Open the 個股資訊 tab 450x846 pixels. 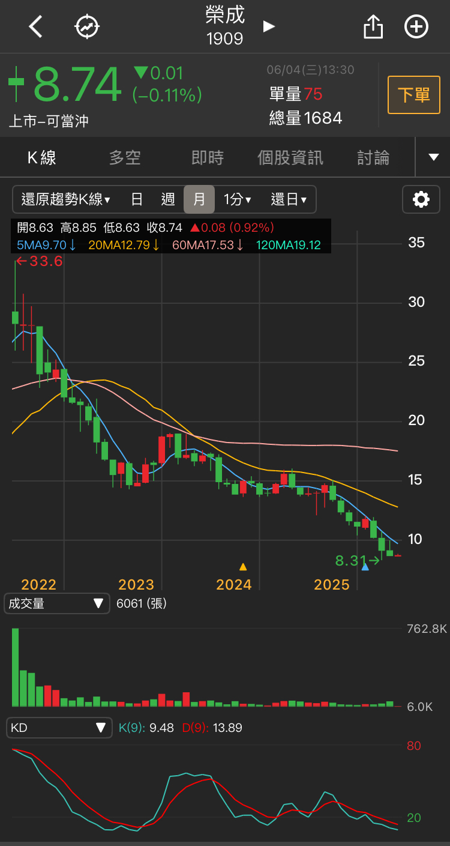[x=290, y=158]
